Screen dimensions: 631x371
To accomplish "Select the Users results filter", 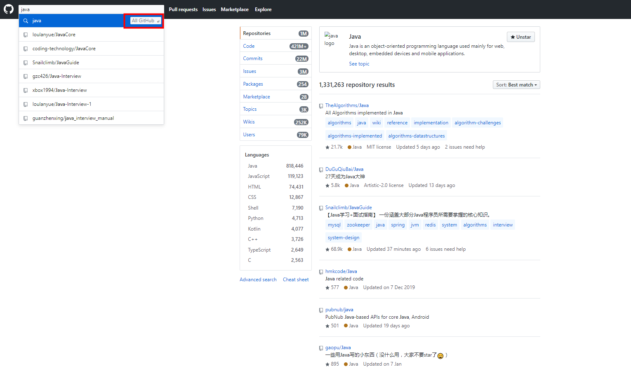I will [275, 135].
